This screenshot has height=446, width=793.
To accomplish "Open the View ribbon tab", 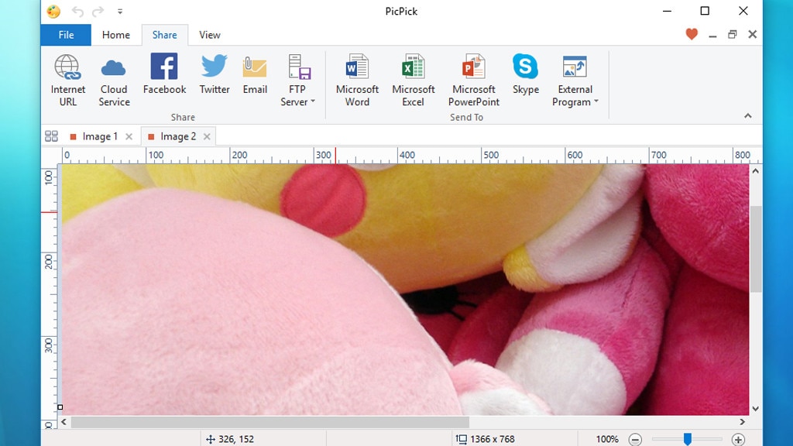I will [209, 35].
